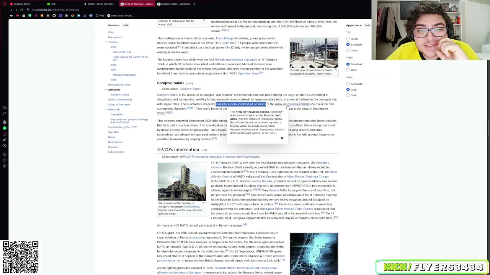Image resolution: width=490 pixels, height=275 pixels.
Task: Click the site padlock icon in the address bar
Action: (x=28, y=10)
